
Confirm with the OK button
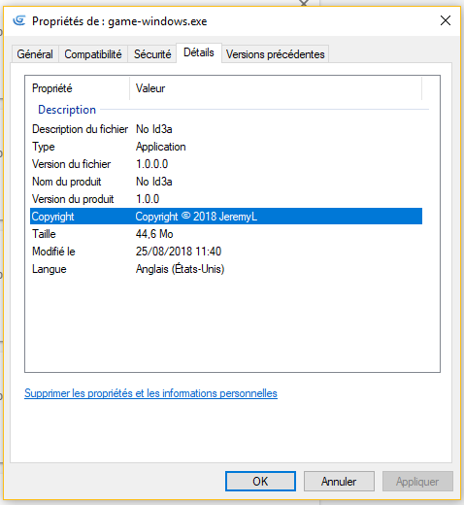coord(260,482)
